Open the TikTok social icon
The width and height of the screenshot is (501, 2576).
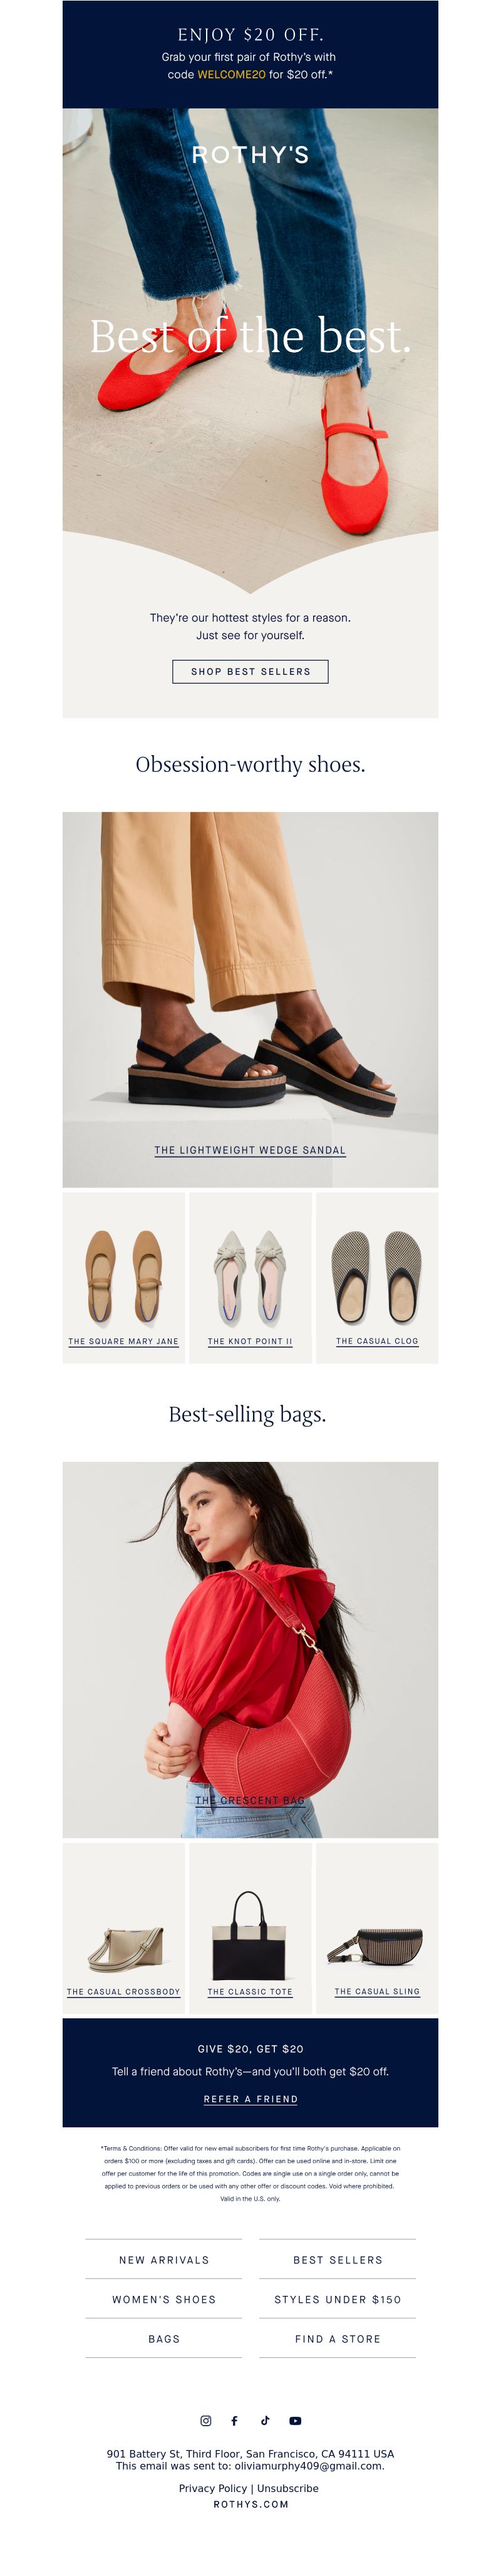[x=265, y=2420]
